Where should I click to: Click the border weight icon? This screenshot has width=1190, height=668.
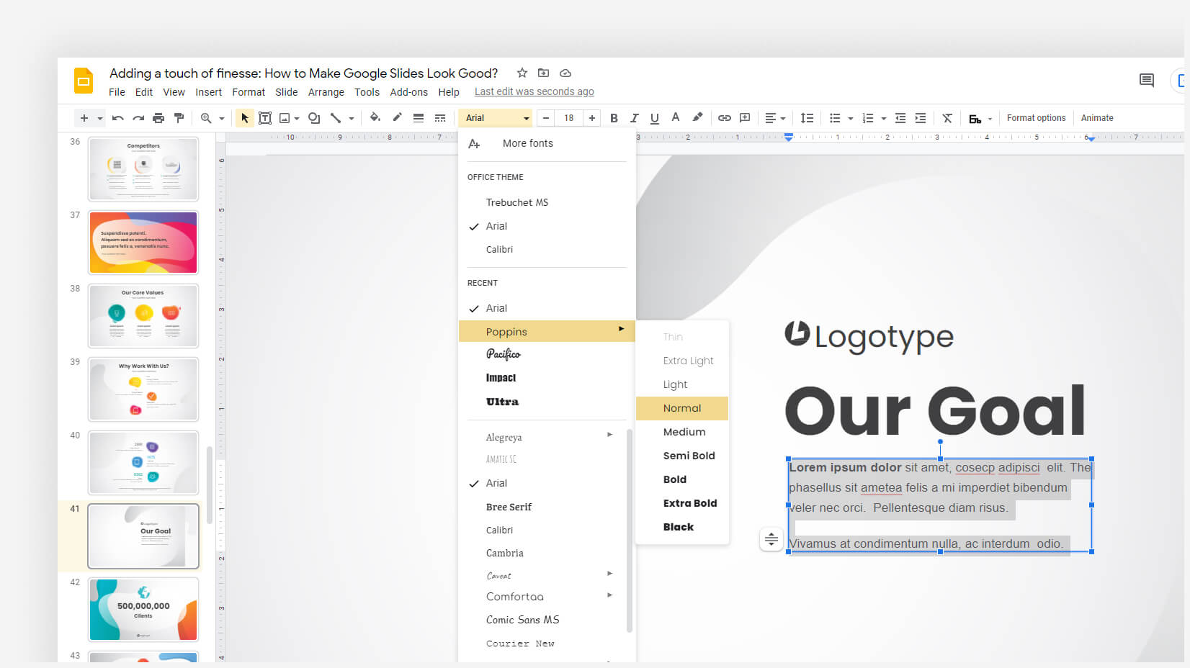419,118
